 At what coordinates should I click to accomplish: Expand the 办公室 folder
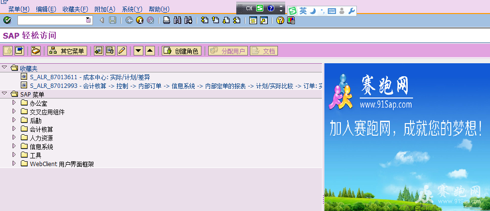pyautogui.click(x=14, y=102)
